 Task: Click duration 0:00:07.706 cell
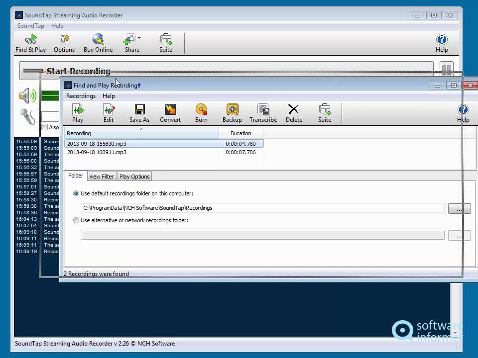pos(240,152)
